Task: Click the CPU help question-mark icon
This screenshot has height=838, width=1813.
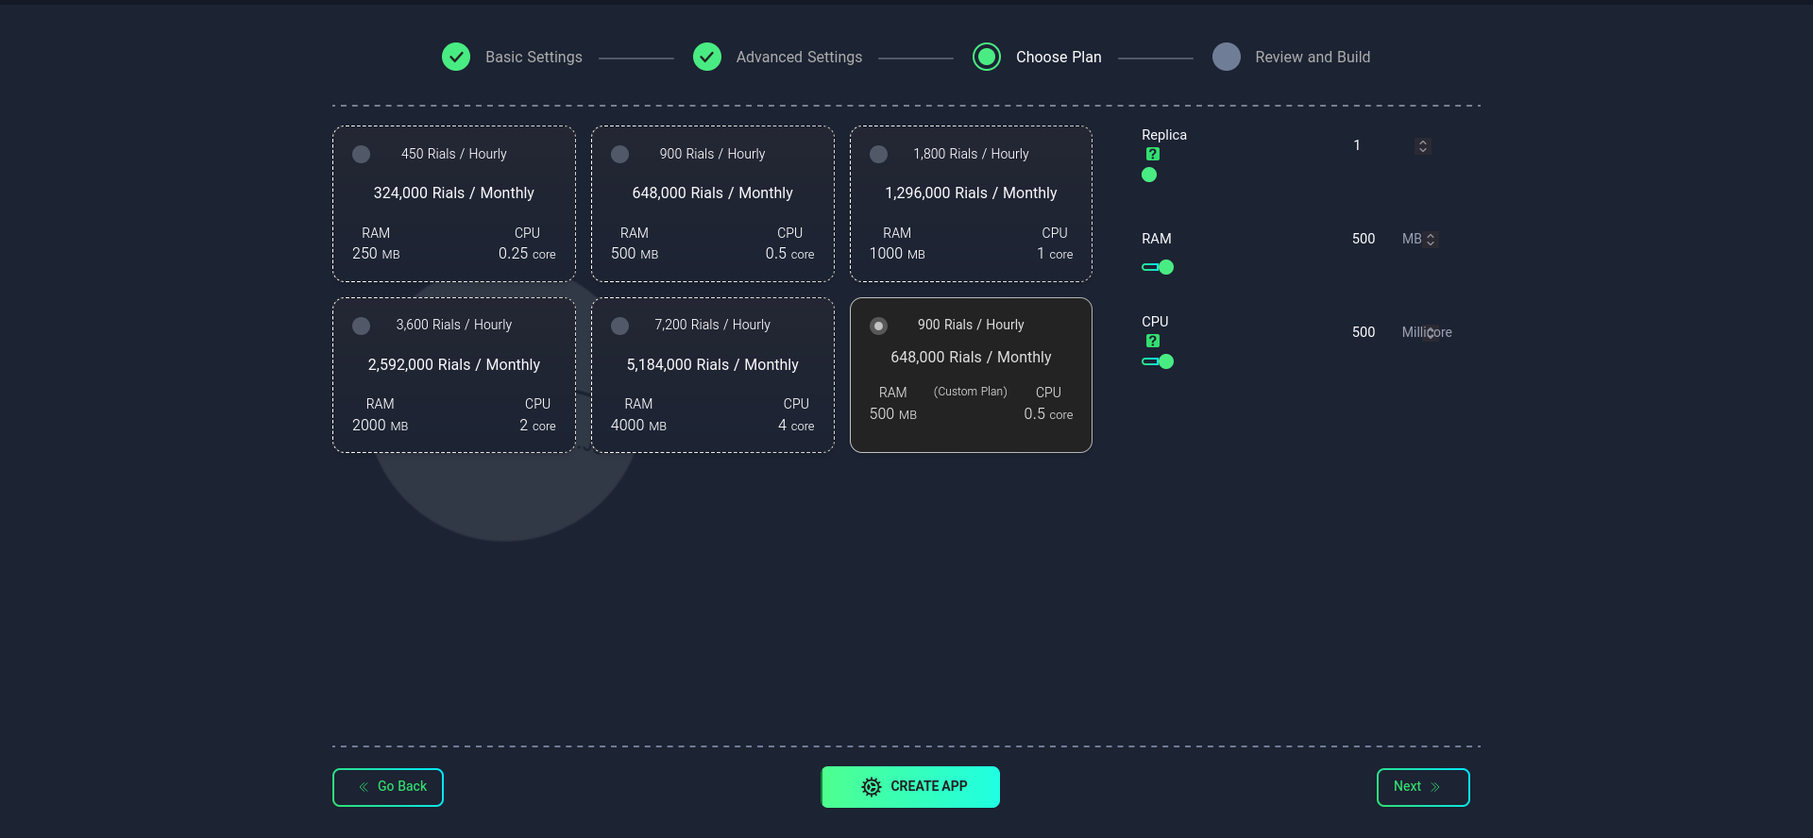Action: pos(1152,341)
